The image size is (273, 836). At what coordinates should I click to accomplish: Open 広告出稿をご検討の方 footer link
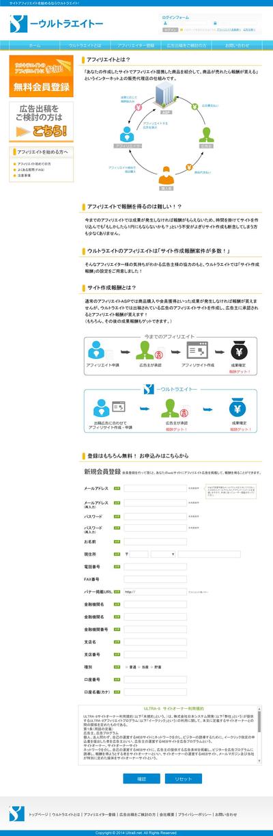[x=137, y=815]
